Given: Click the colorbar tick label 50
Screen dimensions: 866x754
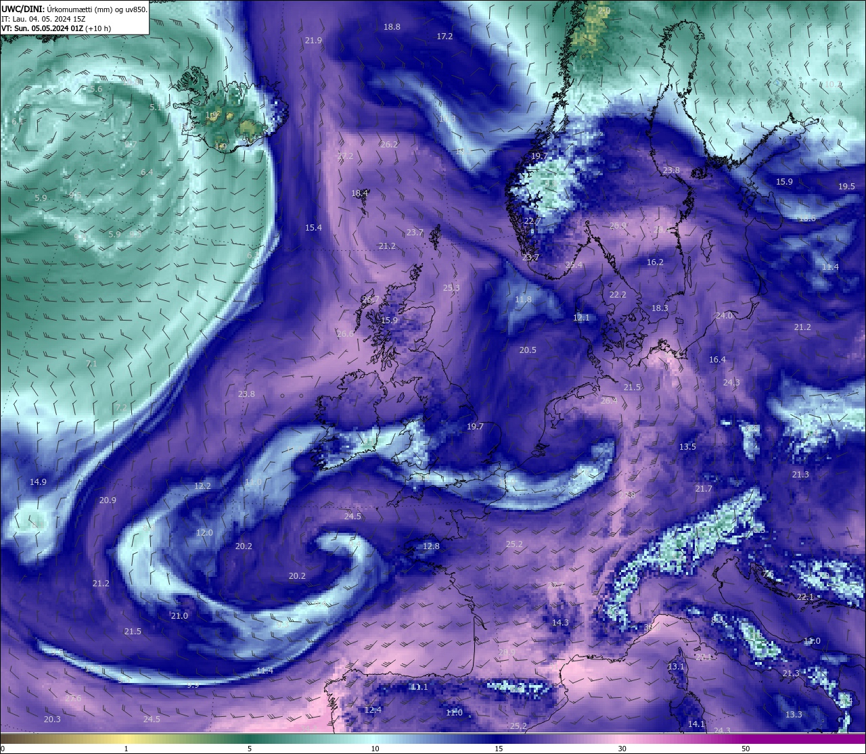Looking at the screenshot, I should pos(746,749).
